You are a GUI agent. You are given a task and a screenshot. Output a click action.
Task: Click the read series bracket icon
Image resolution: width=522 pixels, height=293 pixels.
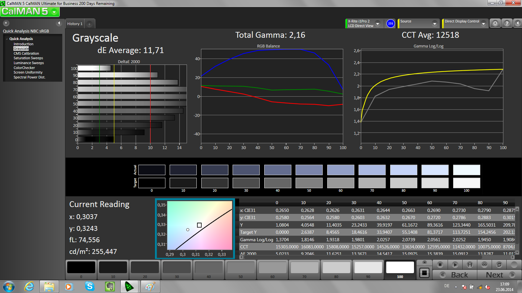470,265
